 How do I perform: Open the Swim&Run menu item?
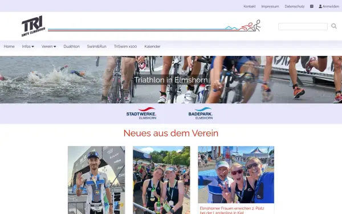pyautogui.click(x=97, y=47)
